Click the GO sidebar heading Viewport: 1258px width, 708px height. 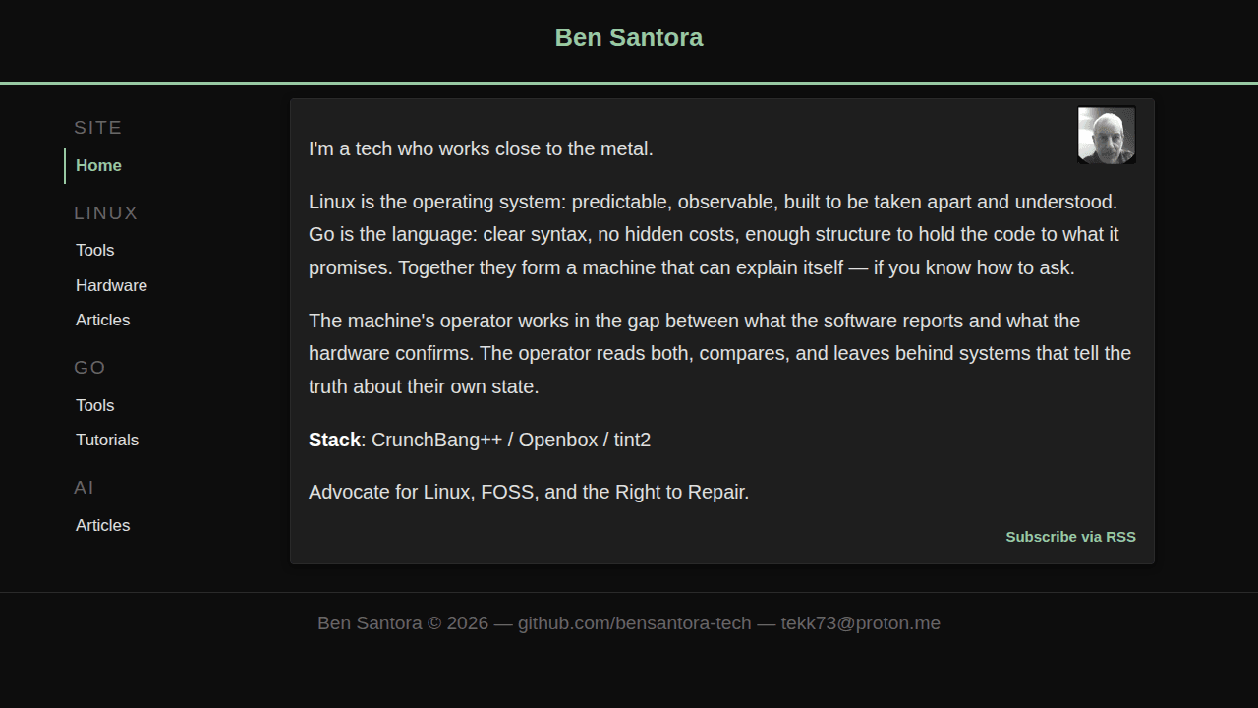click(89, 368)
